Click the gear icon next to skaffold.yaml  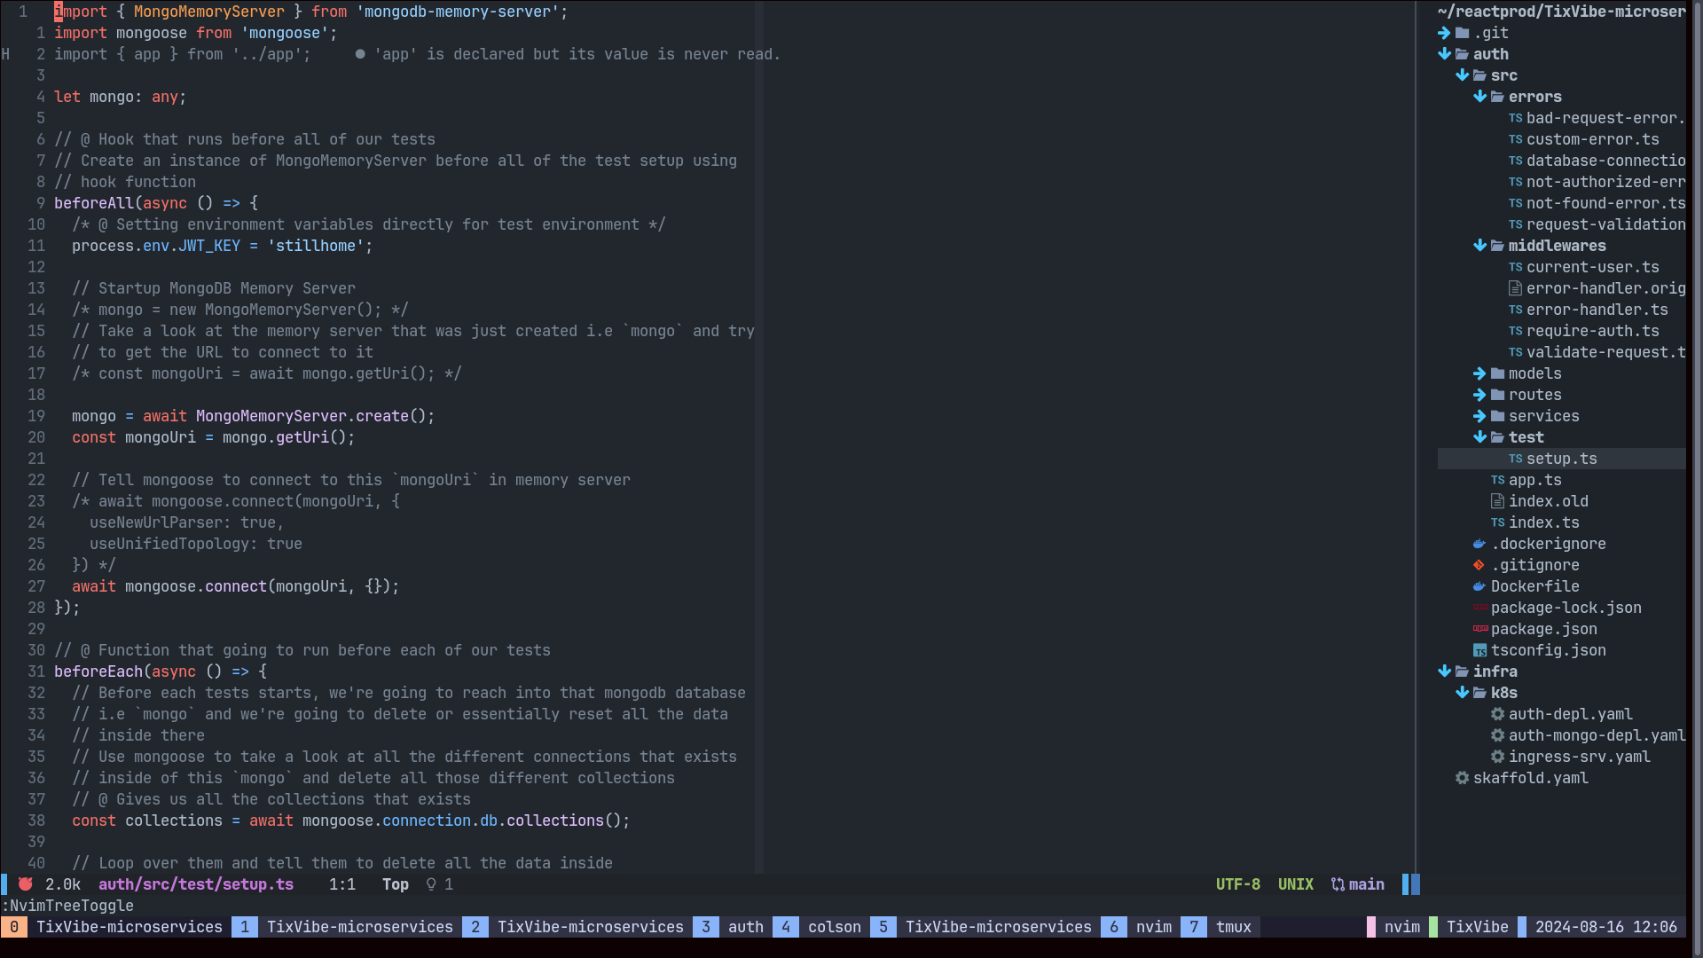tap(1462, 778)
